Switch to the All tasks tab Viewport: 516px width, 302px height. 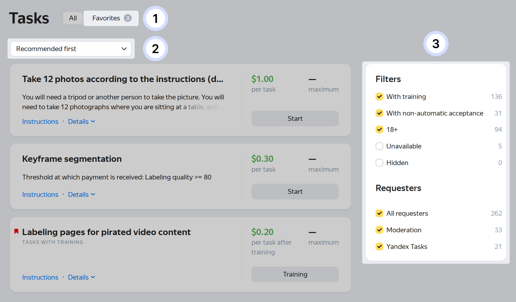73,18
